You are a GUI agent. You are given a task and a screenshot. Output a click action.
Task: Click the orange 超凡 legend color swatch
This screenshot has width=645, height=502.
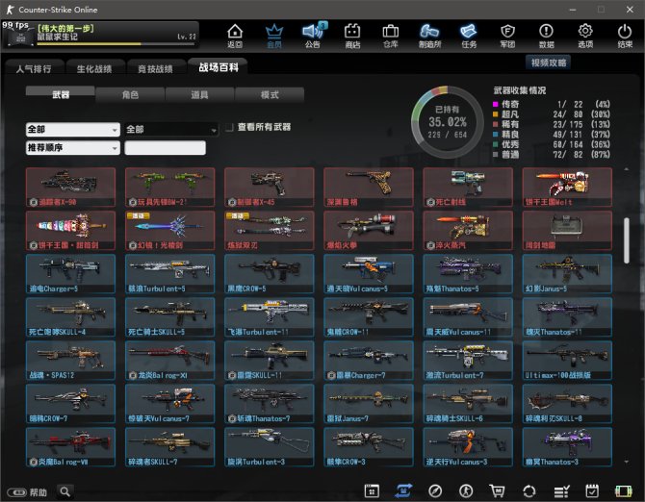(495, 114)
